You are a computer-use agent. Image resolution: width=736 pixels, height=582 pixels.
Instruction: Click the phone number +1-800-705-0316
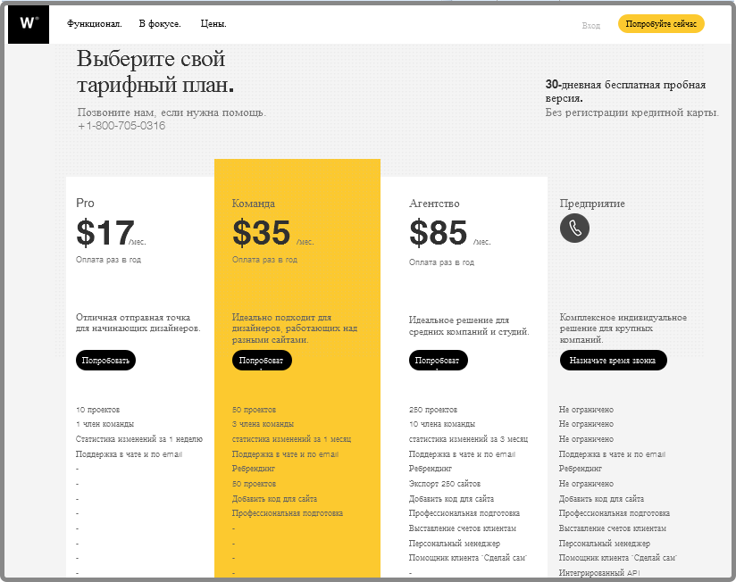tap(121, 126)
